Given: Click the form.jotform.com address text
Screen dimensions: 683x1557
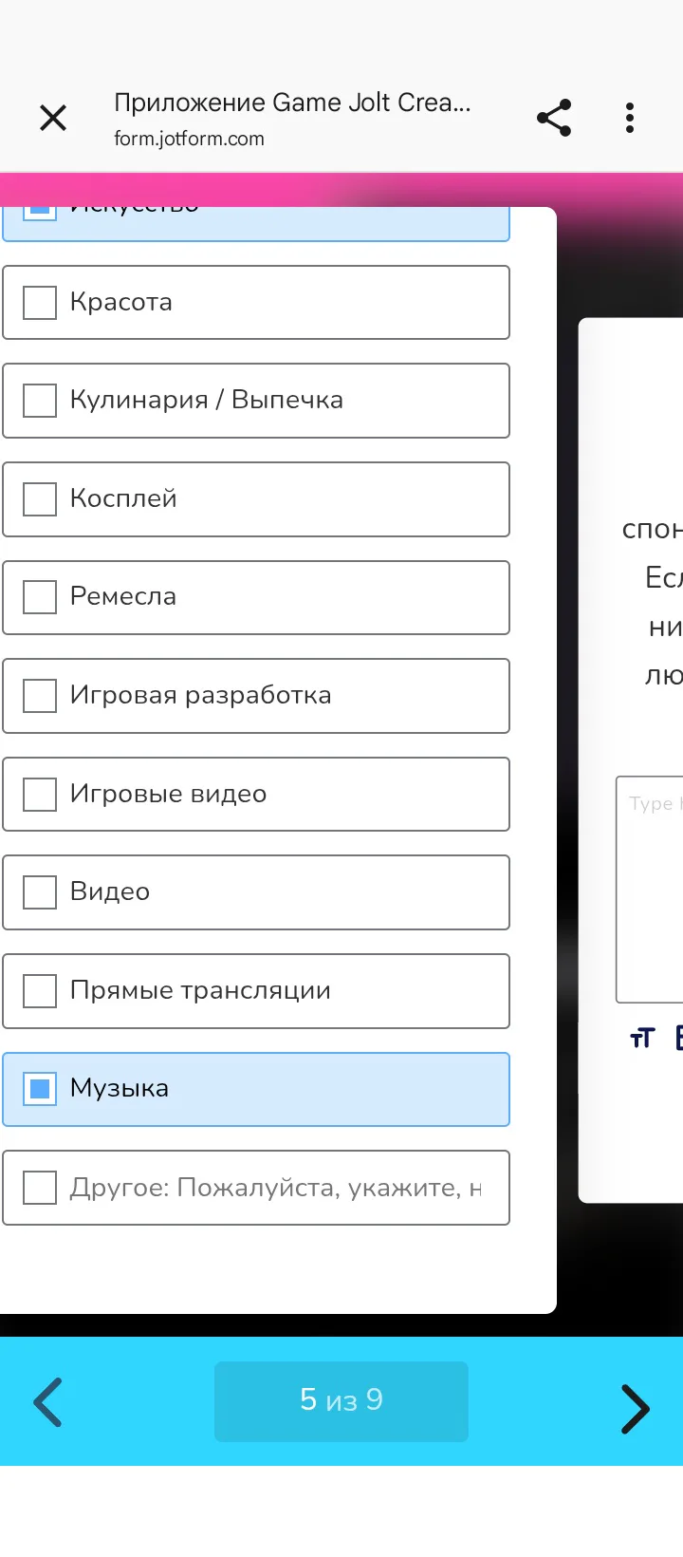Looking at the screenshot, I should tap(189, 139).
